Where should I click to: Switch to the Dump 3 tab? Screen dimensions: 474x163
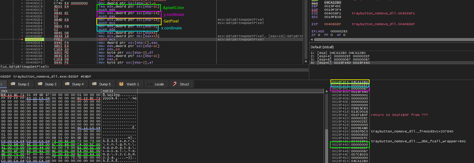tap(47, 84)
